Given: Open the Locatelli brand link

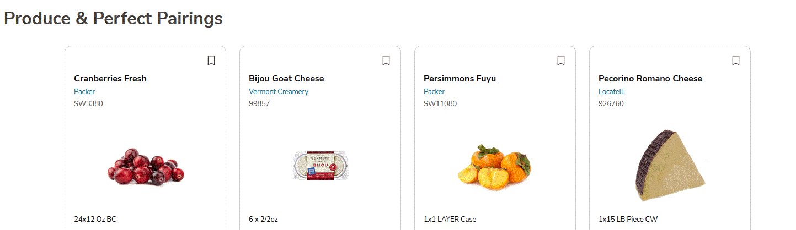Looking at the screenshot, I should 612,92.
